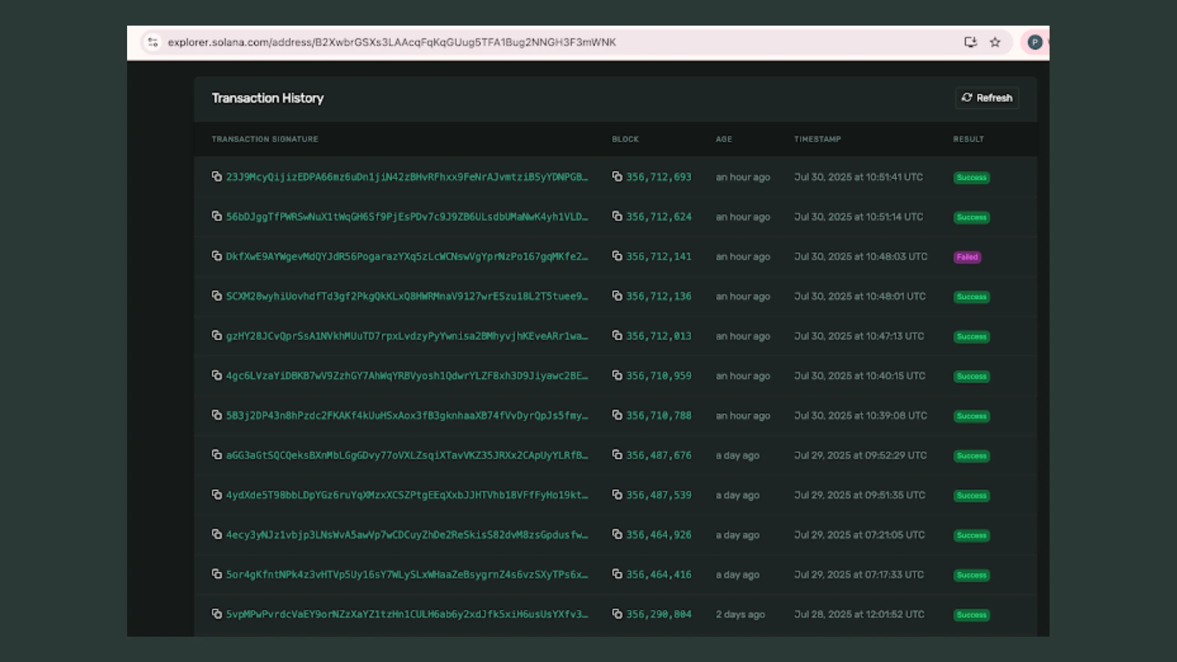
Task: Open block 356,464,926 link
Action: tap(659, 535)
